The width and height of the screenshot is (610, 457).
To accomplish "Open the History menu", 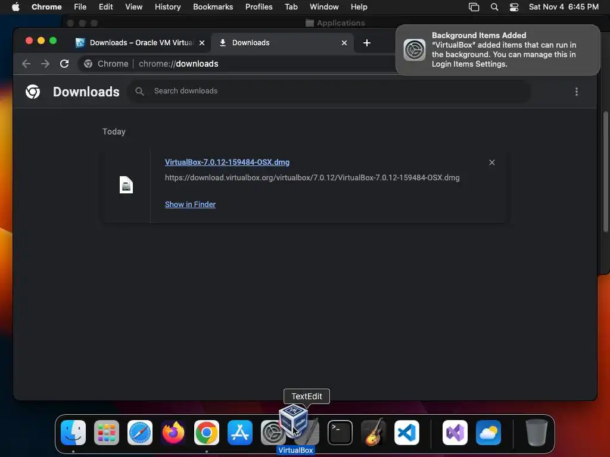I will coord(167,7).
